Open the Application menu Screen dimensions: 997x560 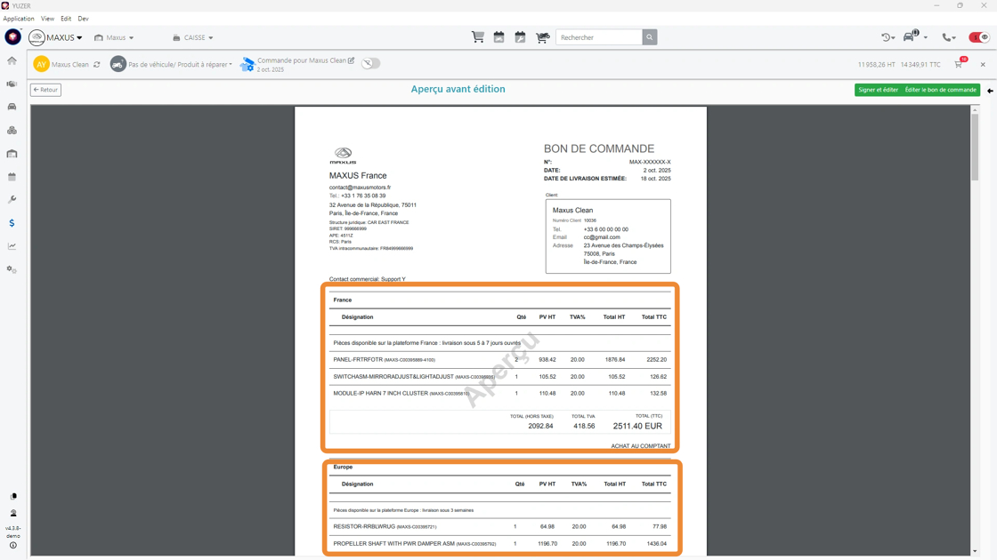tap(19, 19)
